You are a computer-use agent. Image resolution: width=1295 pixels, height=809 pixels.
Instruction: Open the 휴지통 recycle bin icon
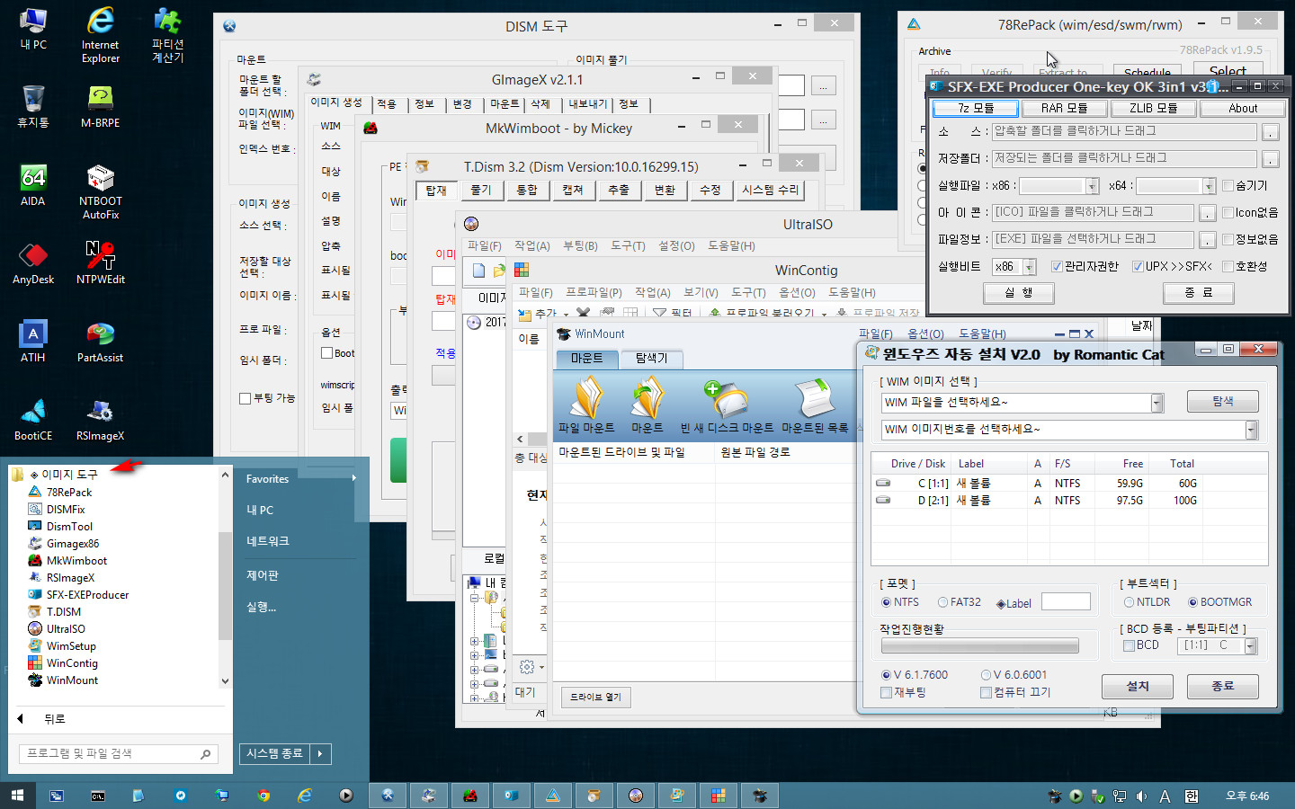33,106
